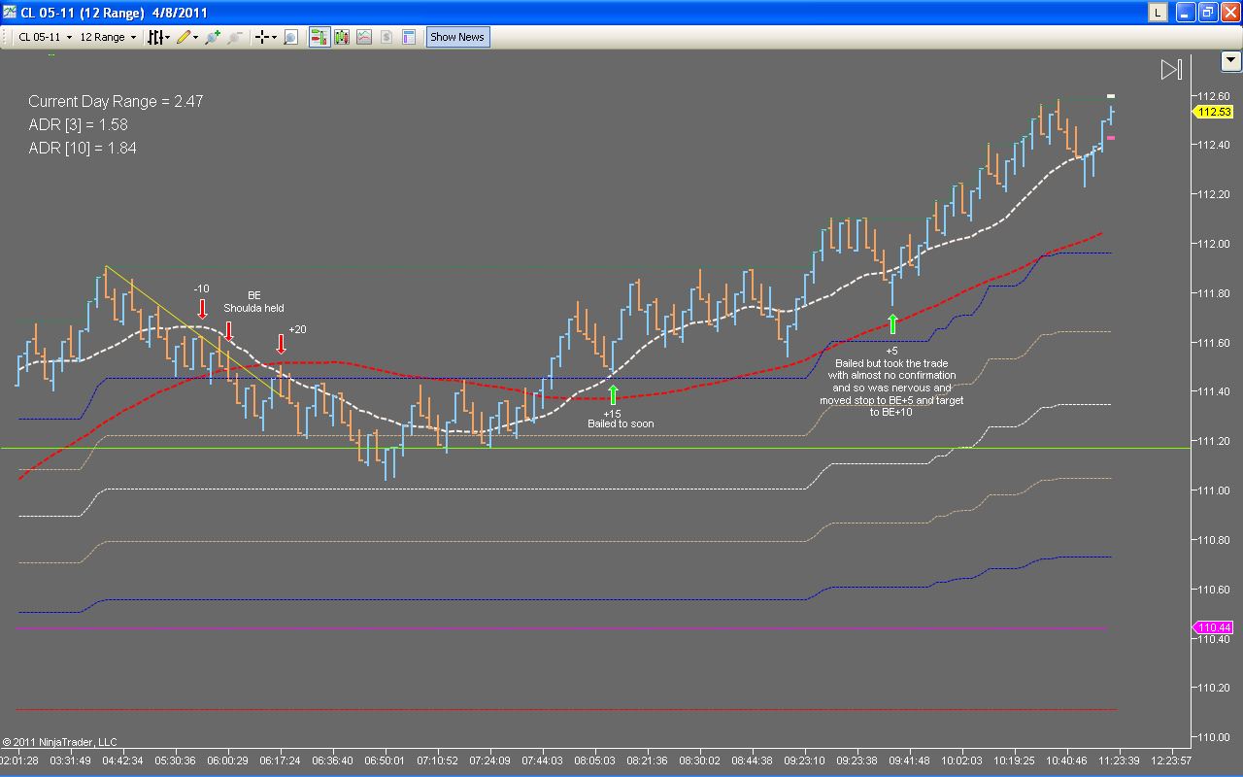Click the 112.00 price axis label
Screen dimensions: 1243x777
click(1214, 244)
